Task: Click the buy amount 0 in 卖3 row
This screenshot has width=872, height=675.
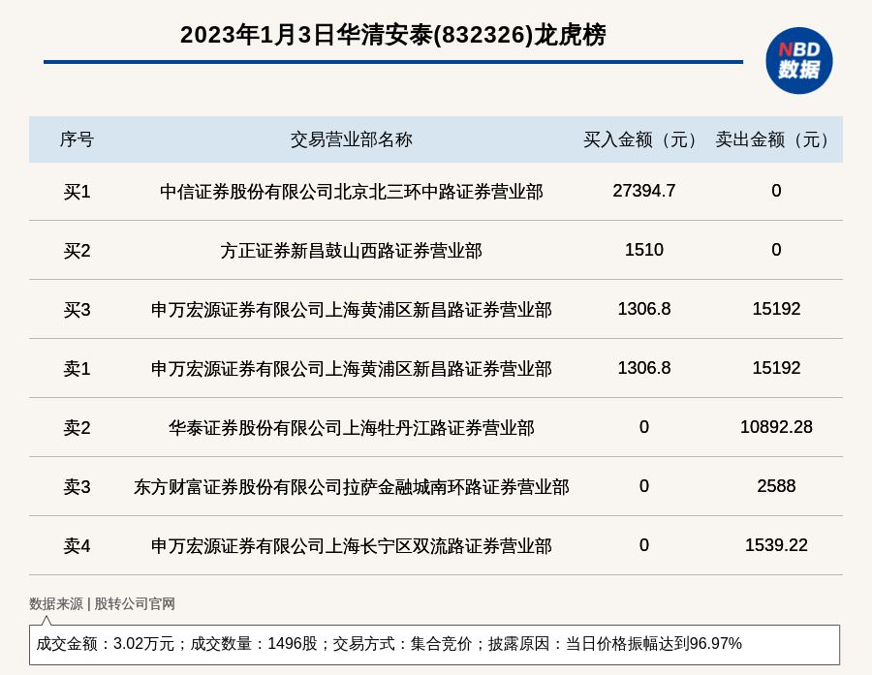Action: 644,486
